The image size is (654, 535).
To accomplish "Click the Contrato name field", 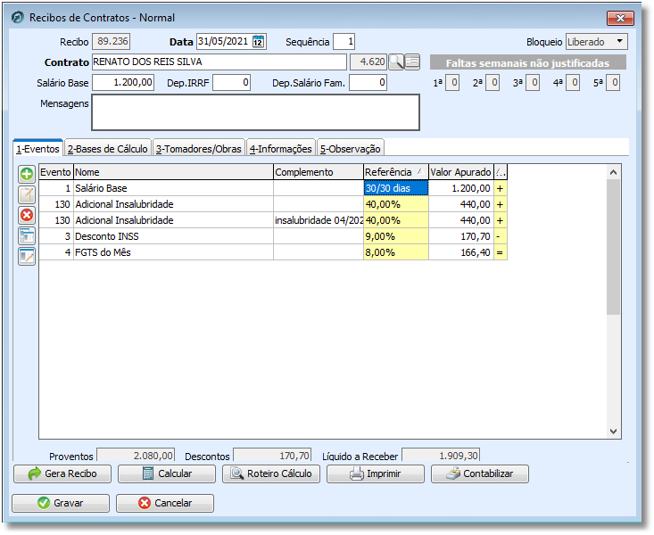I will (219, 62).
